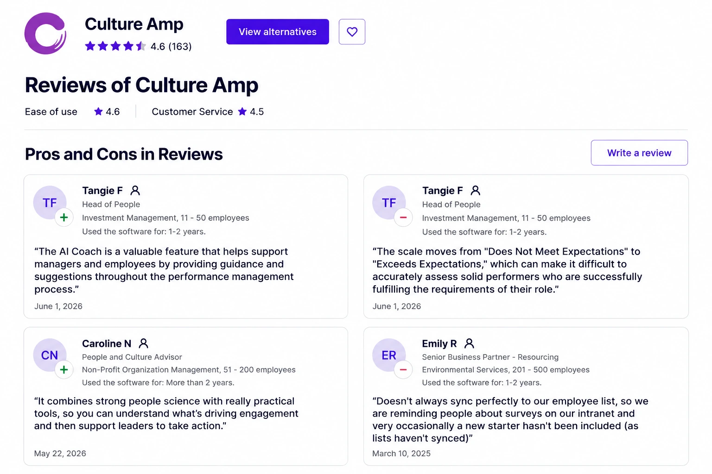The height and width of the screenshot is (474, 712).
Task: Click the Ease of use star icon
Action: (x=98, y=112)
